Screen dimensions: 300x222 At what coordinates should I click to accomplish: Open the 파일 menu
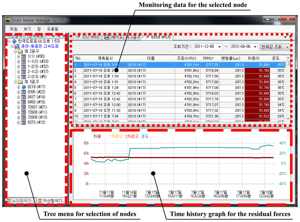coord(13,29)
